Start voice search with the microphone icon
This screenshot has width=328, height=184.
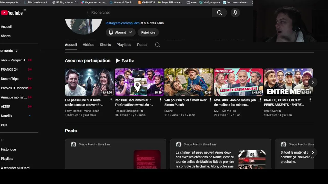tap(235, 13)
